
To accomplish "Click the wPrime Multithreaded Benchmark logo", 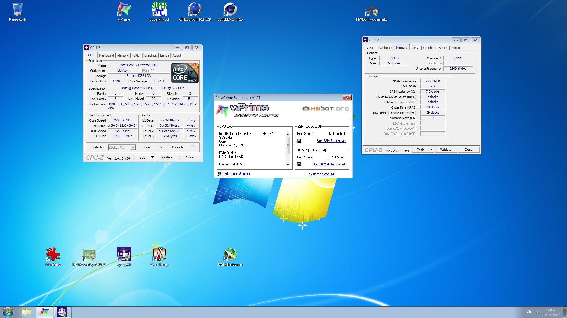I will point(247,110).
